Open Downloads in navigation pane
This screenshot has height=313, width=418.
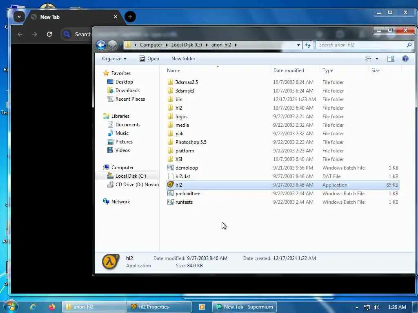(127, 90)
